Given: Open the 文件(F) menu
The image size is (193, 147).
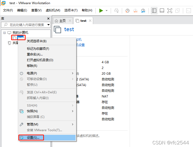Looking at the screenshot, I should coord(8,10).
